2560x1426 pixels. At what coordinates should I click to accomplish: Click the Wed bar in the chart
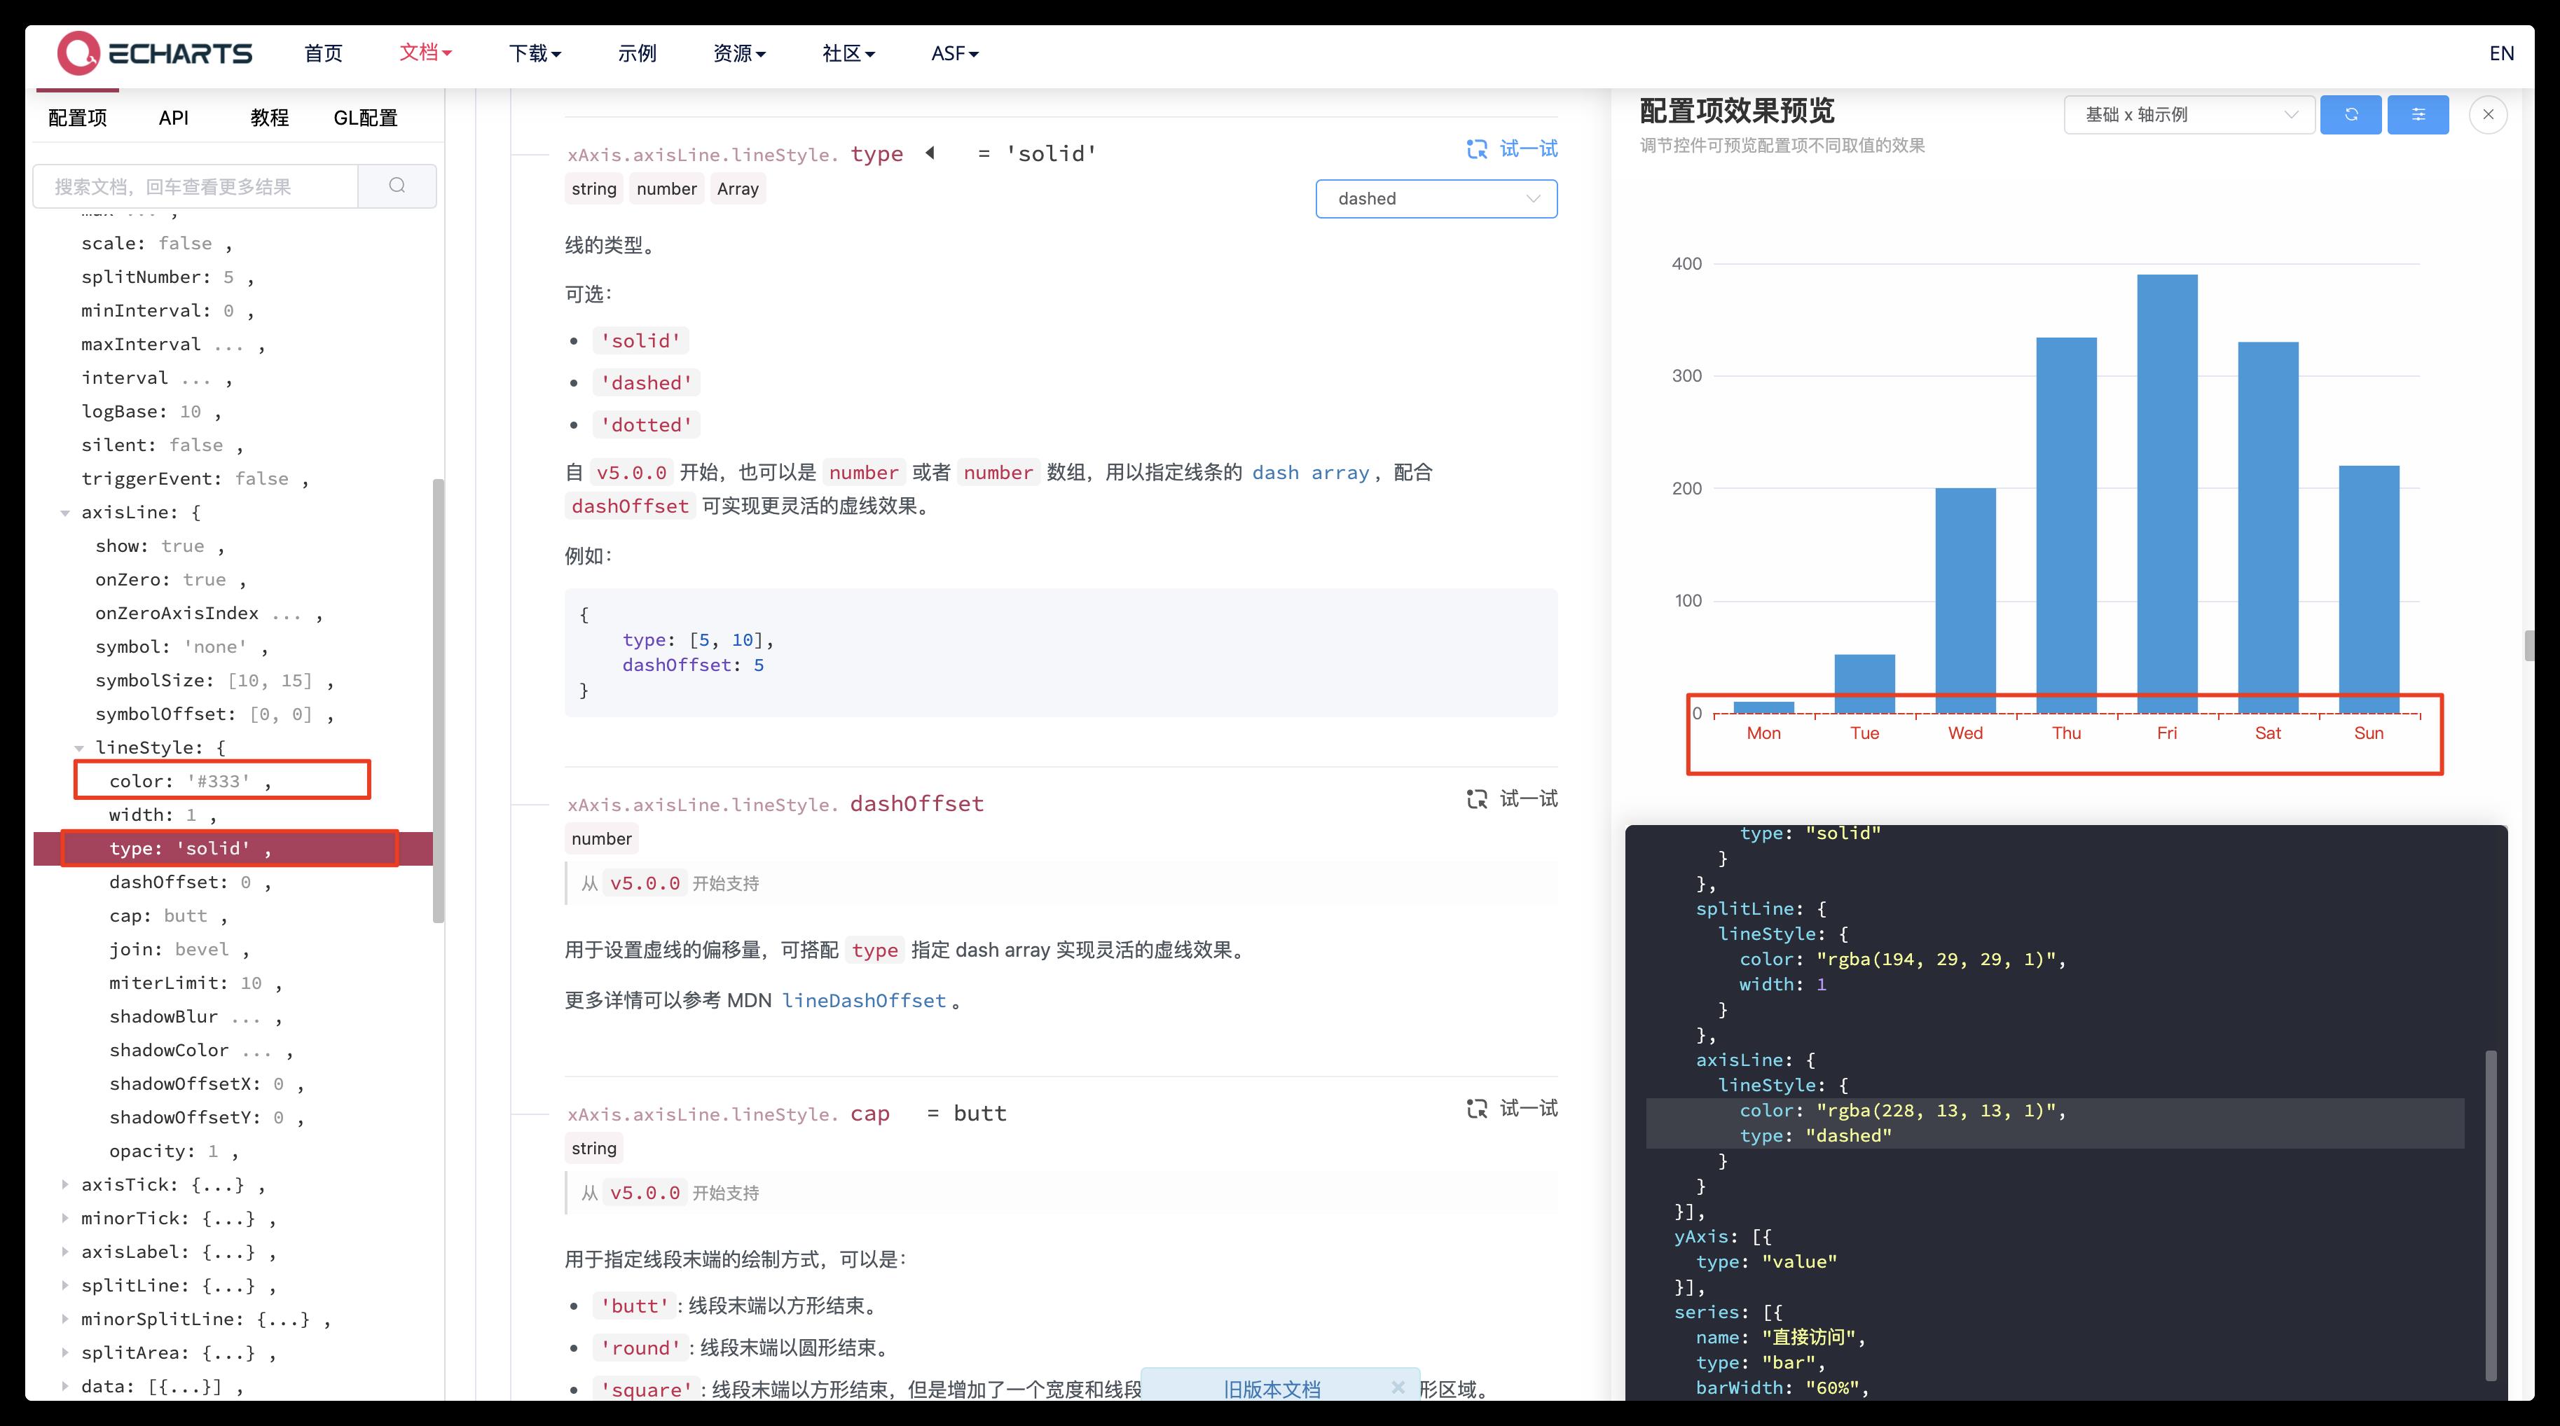tap(1964, 600)
